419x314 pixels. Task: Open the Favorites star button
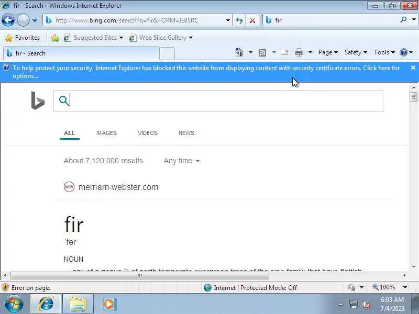pyautogui.click(x=22, y=38)
